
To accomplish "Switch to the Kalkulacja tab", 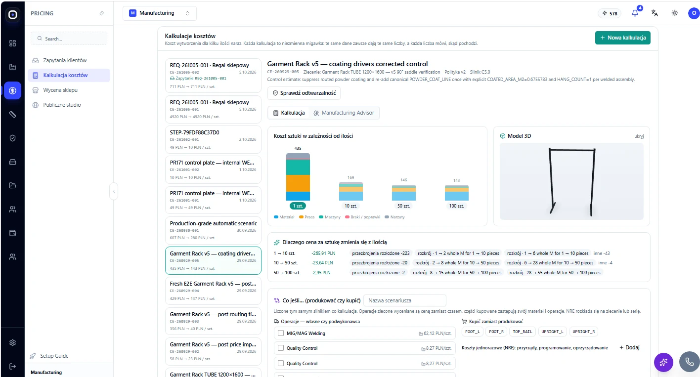I will tap(289, 113).
